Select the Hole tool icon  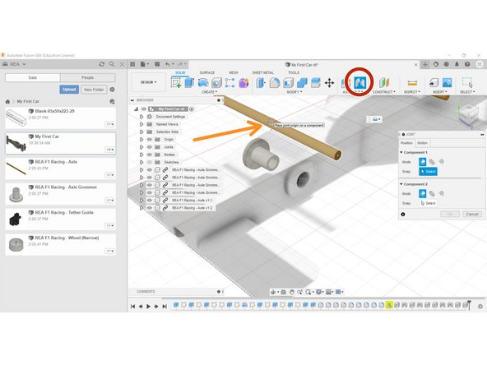click(216, 82)
